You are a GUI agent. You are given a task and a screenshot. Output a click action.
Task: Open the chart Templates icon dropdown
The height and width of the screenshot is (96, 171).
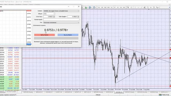coord(94,7)
